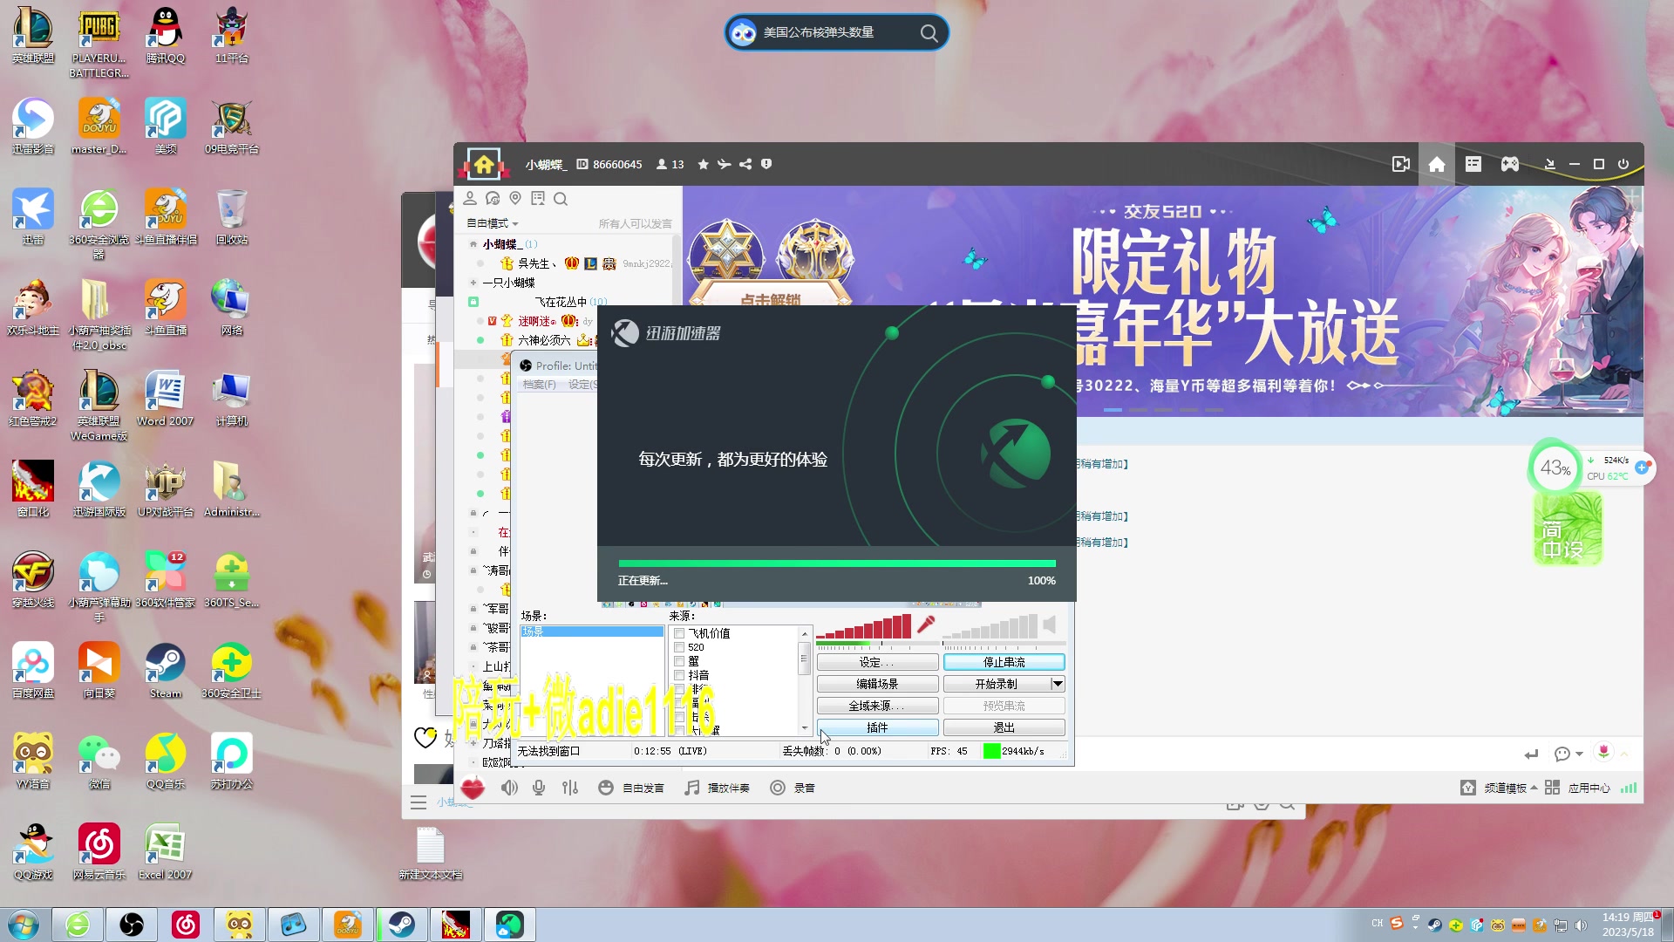Toggle the 抖音 source checkbox
Image resolution: width=1674 pixels, height=942 pixels.
click(679, 675)
